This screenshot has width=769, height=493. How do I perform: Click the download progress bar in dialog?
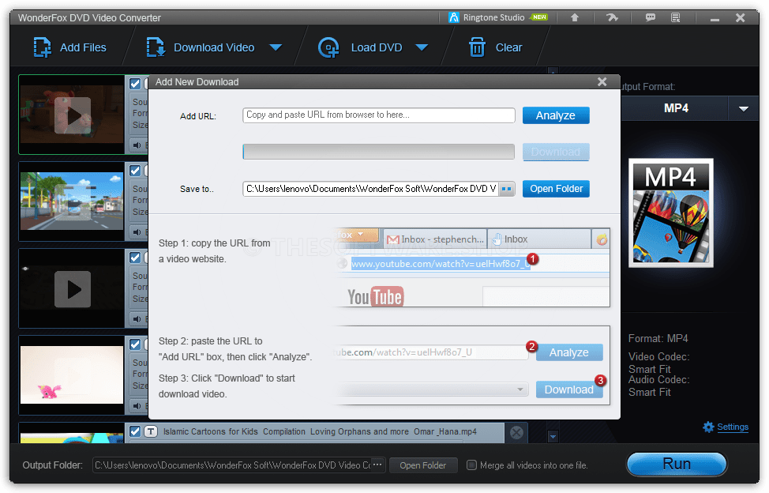click(379, 152)
